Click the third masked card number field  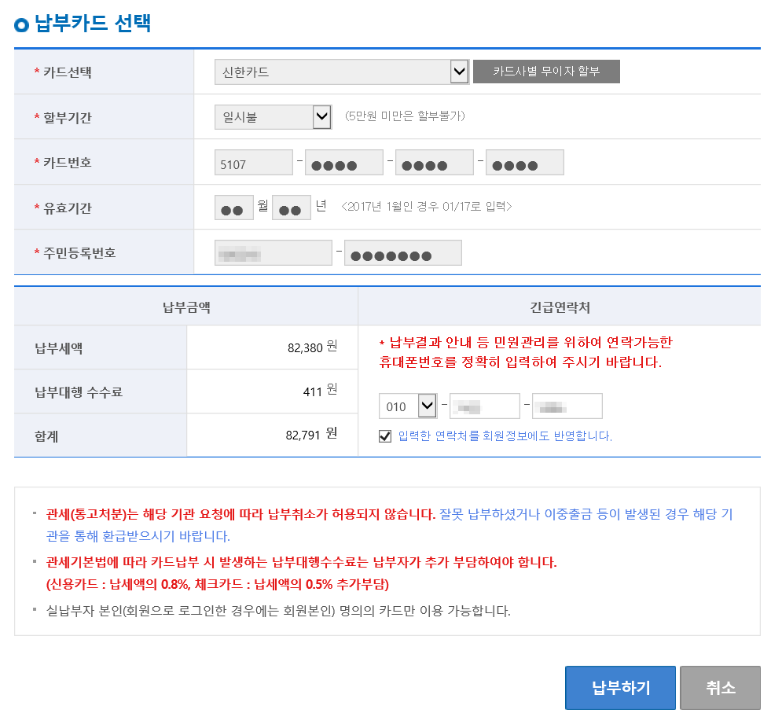coord(434,163)
